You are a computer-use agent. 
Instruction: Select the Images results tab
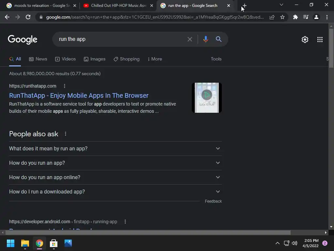[x=95, y=59]
